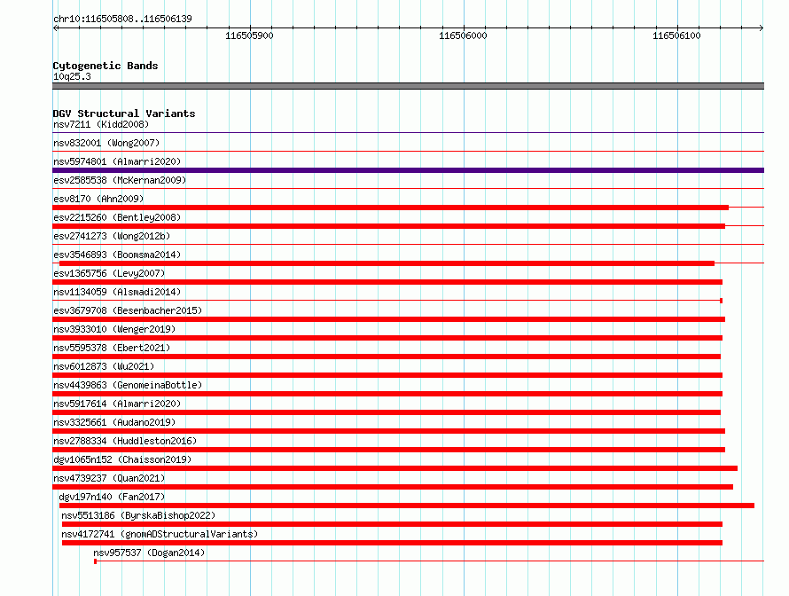Click the red dgv197n140 variant bar

[407, 506]
